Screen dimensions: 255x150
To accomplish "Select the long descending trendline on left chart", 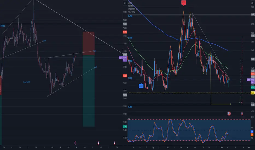I will pos(79,26).
